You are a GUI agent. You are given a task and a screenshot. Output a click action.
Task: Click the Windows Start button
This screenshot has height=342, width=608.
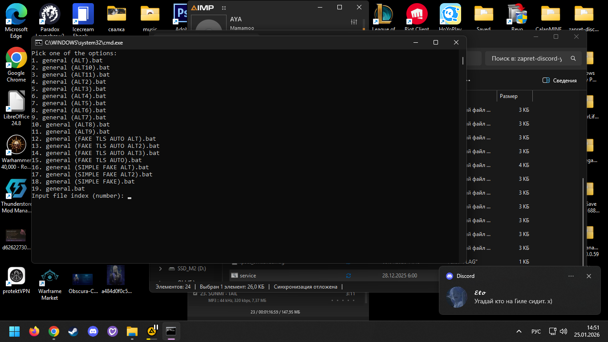pyautogui.click(x=14, y=331)
